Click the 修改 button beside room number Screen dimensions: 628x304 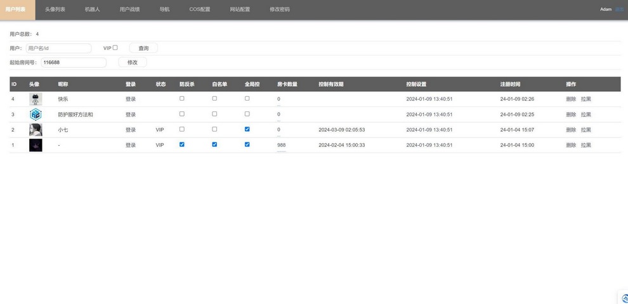pyautogui.click(x=133, y=62)
